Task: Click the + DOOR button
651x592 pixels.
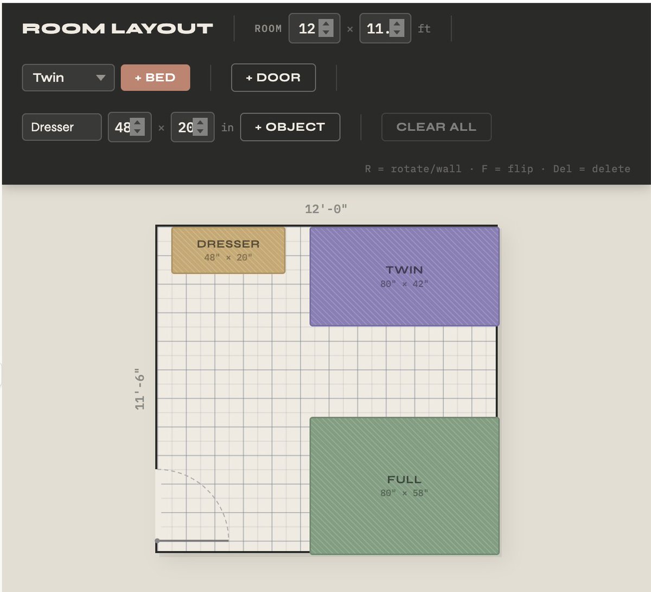Action: click(x=273, y=78)
